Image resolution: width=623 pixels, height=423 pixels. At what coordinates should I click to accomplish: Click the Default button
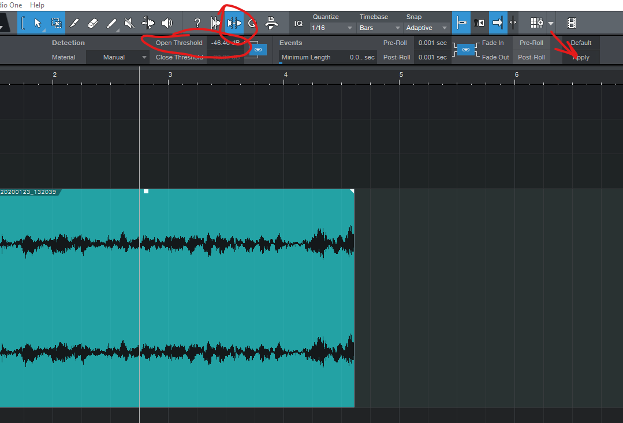581,43
